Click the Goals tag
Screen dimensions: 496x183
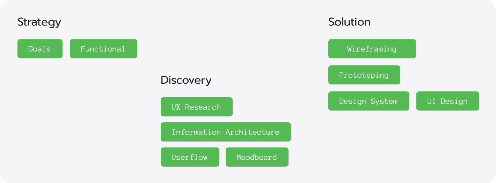(x=40, y=49)
